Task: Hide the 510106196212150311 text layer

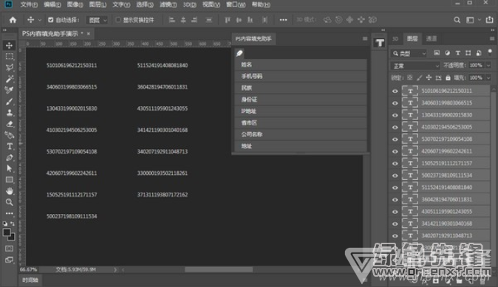Action: click(395, 91)
